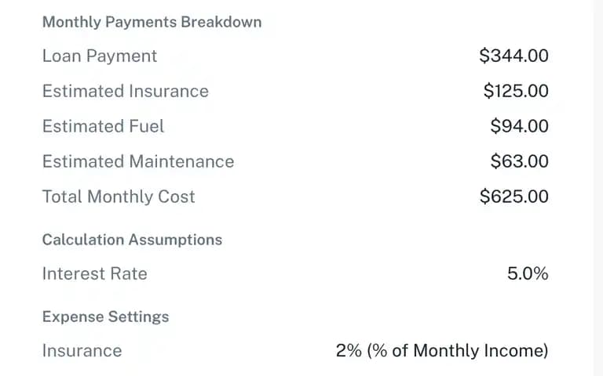Click the Calculation Assumptions heading
603x376 pixels.
tap(132, 240)
